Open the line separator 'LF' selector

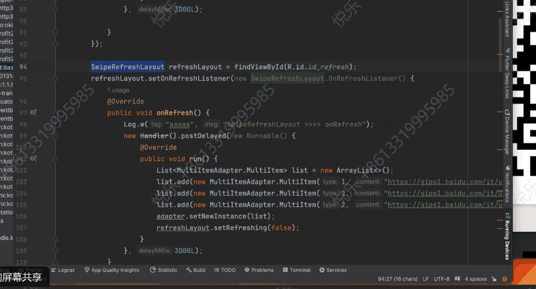(426, 279)
